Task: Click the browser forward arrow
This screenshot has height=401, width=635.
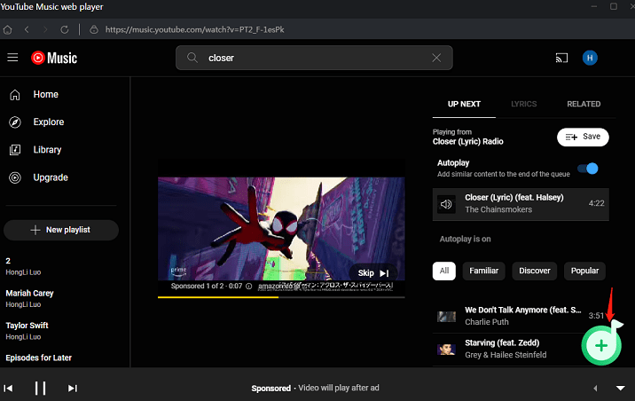Action: coord(45,29)
